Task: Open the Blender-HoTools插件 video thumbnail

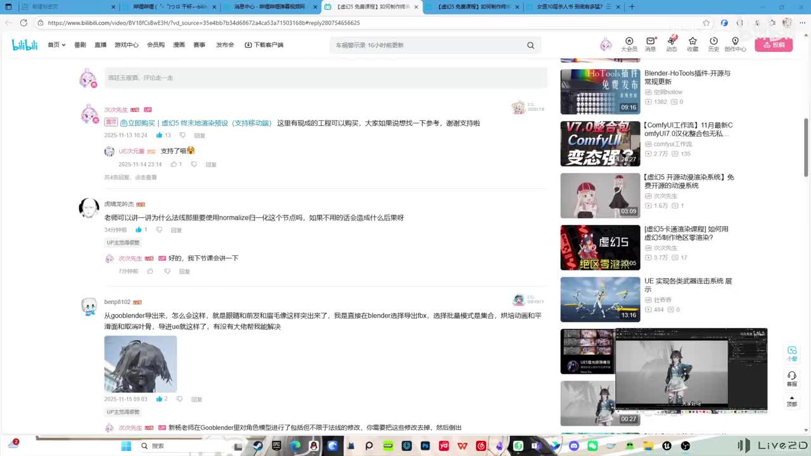Action: coord(600,91)
